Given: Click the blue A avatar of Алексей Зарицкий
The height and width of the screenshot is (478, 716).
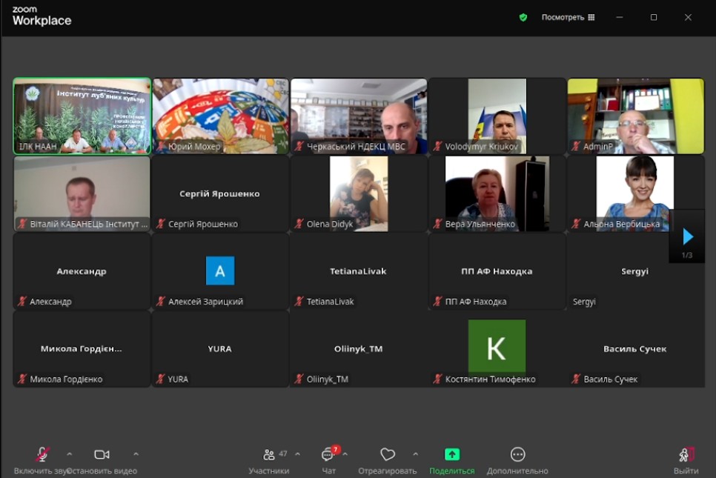Looking at the screenshot, I should coord(220,270).
